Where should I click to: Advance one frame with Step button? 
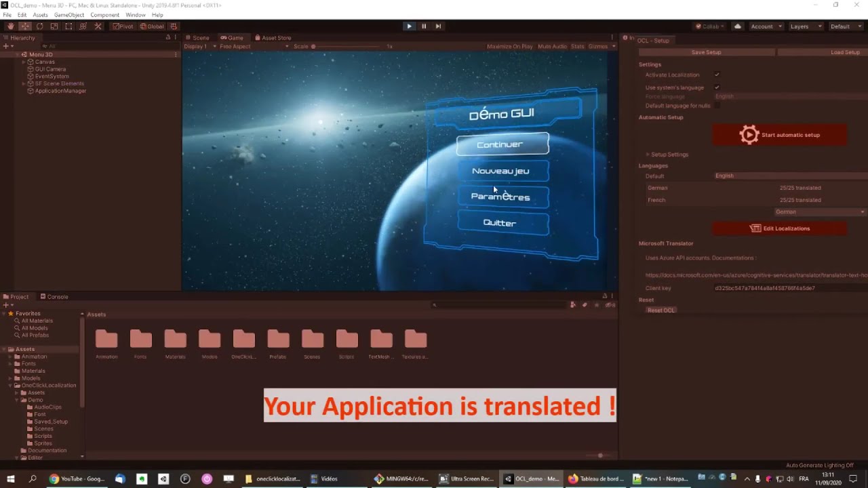[x=438, y=26]
